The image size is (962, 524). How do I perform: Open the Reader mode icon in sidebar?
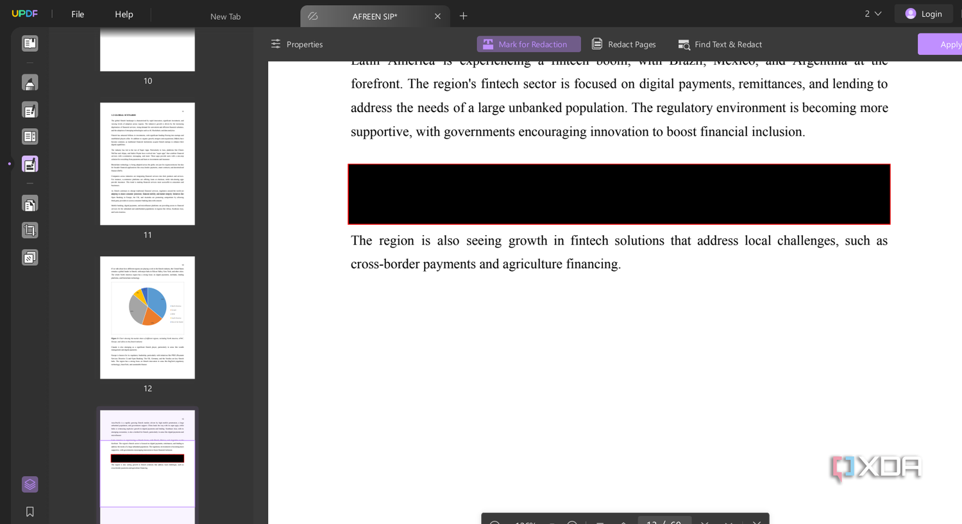pyautogui.click(x=30, y=44)
